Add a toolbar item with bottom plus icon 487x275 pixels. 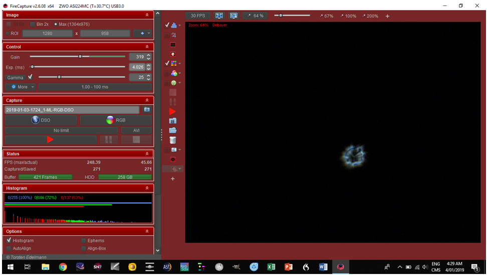pos(173,179)
